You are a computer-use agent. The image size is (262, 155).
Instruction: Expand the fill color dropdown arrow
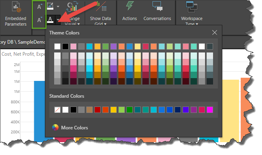tap(58, 6)
